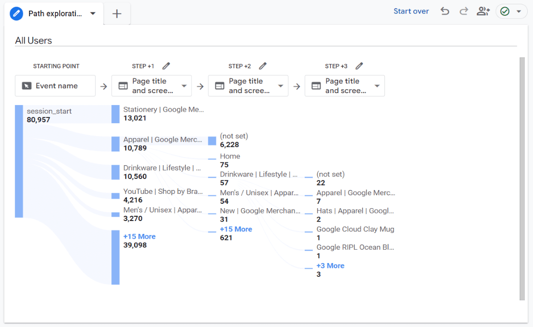Image resolution: width=533 pixels, height=327 pixels.
Task: Click the vertical scrollbar on the right
Action: pyautogui.click(x=522, y=179)
